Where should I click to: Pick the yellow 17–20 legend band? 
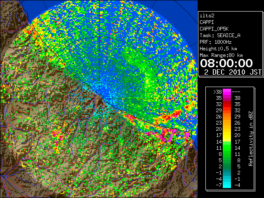227,135
